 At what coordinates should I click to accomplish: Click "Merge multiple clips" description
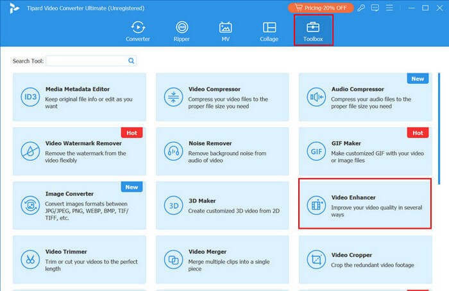229,265
